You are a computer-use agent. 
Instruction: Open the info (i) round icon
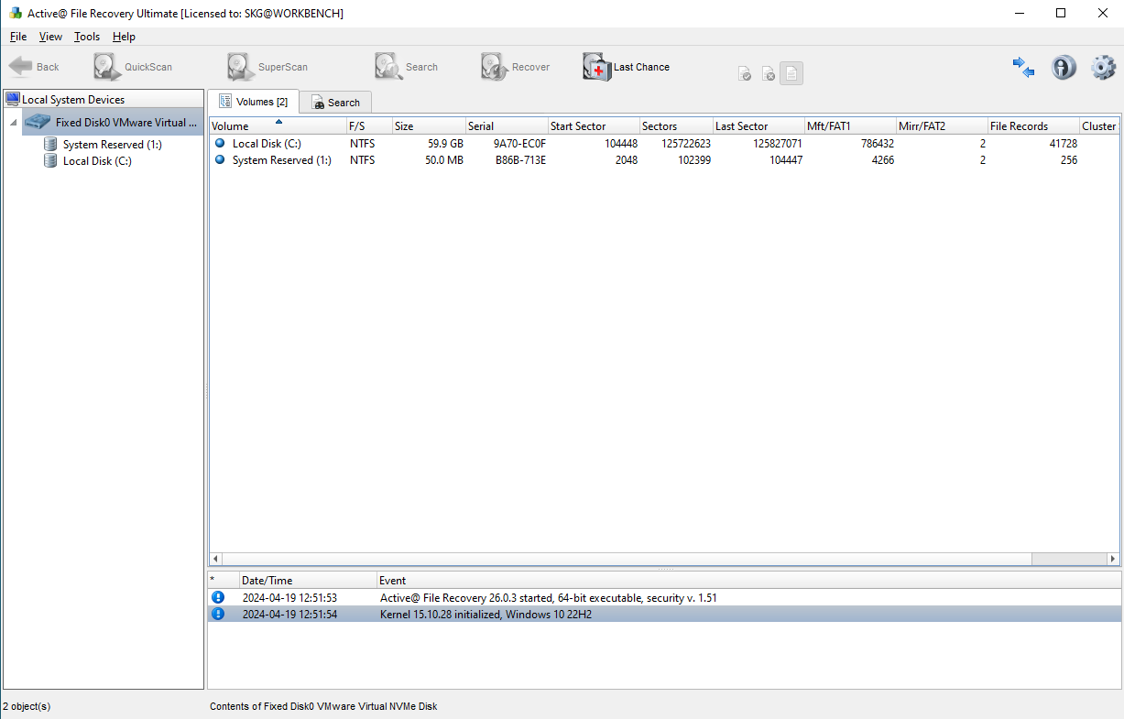pos(1064,67)
